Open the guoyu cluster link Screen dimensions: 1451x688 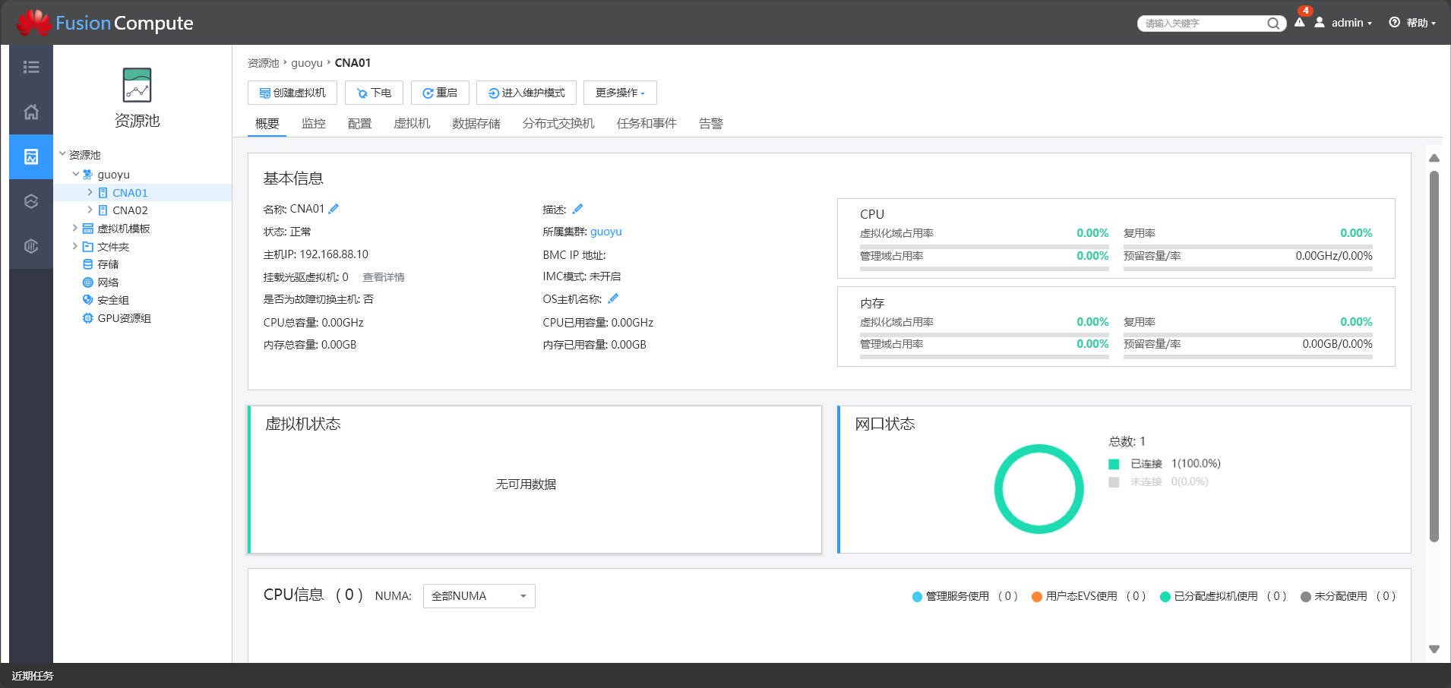point(606,232)
